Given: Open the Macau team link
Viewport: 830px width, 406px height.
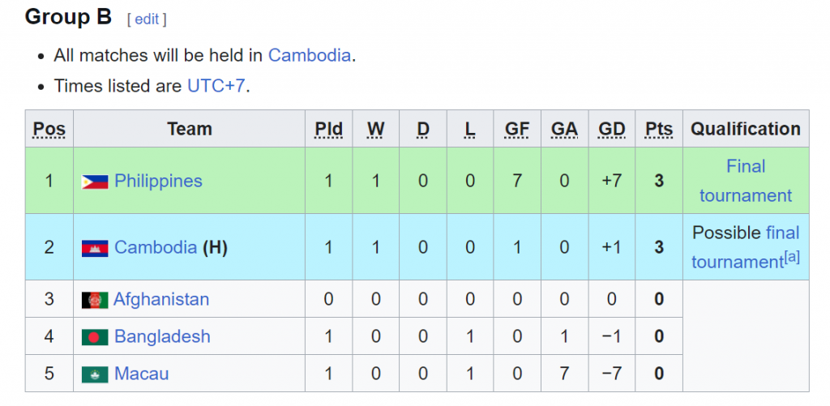Looking at the screenshot, I should (x=141, y=374).
